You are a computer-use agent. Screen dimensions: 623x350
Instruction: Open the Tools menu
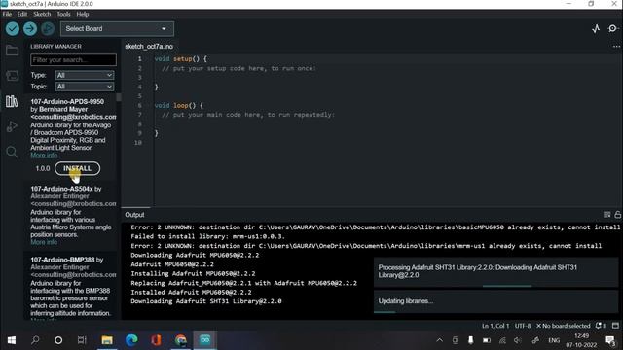63,14
